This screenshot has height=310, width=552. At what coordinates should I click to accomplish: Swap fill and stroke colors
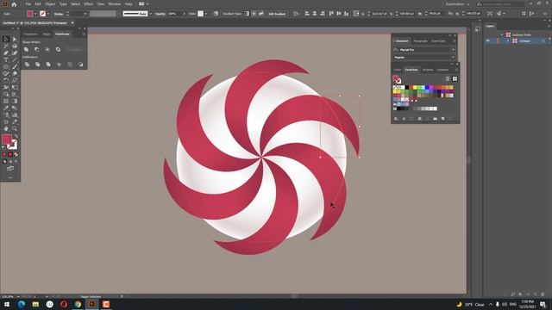tap(16, 136)
